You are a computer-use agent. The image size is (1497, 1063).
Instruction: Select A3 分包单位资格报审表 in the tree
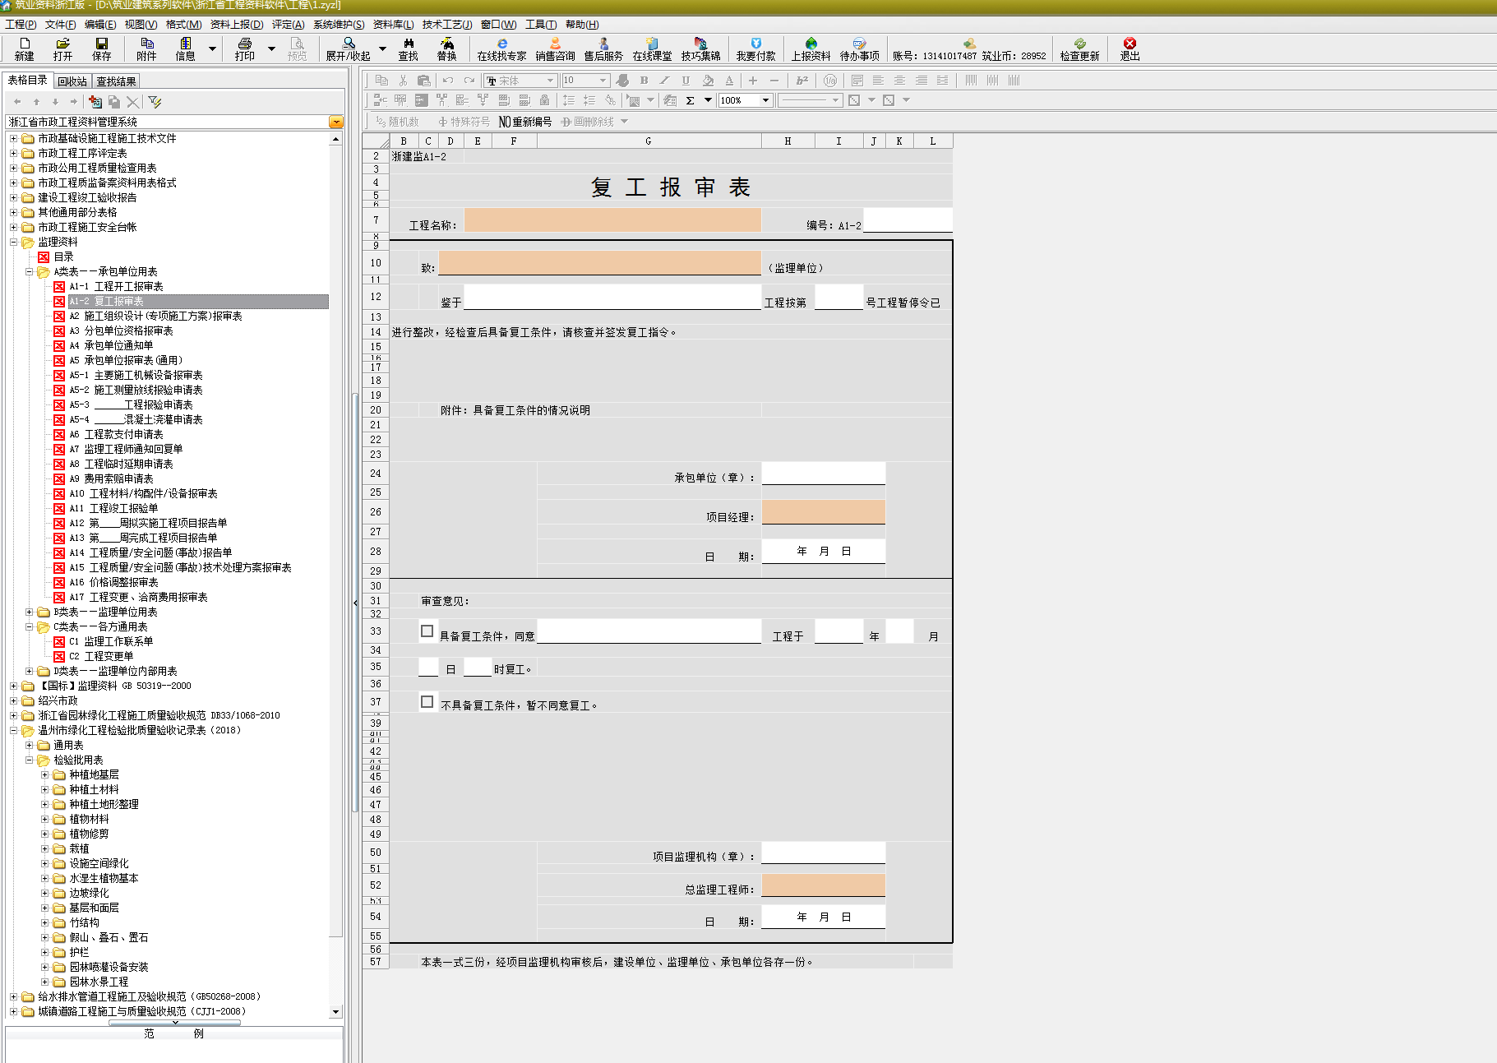coord(121,330)
